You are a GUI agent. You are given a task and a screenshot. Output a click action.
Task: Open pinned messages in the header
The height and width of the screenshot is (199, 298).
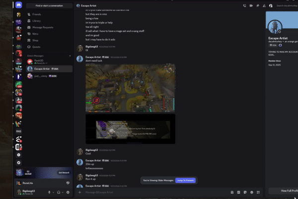[257, 5]
